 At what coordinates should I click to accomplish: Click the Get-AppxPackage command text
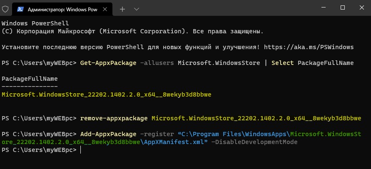click(x=108, y=63)
